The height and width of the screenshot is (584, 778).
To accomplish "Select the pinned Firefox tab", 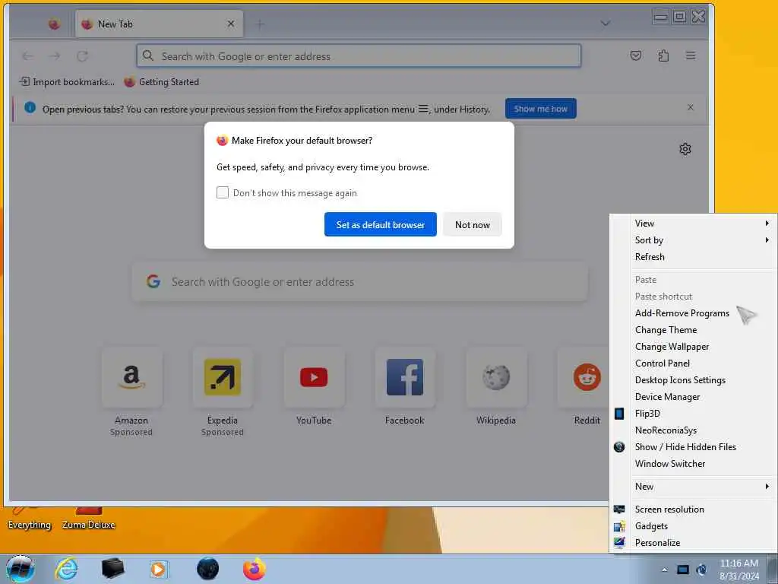I will [x=54, y=24].
